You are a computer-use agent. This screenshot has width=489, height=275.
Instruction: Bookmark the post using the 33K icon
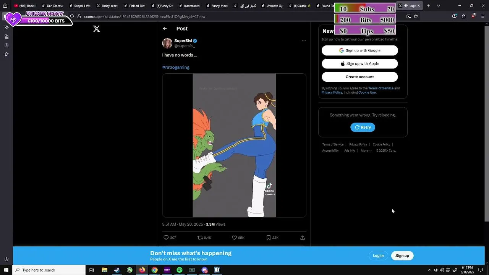pos(269,238)
